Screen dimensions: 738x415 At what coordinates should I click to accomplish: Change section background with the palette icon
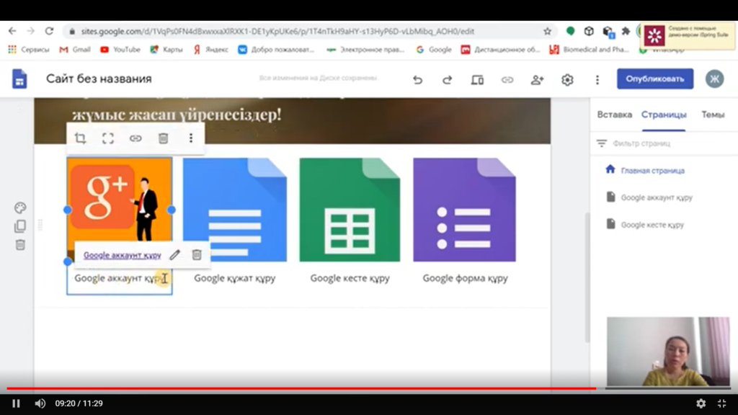click(19, 207)
